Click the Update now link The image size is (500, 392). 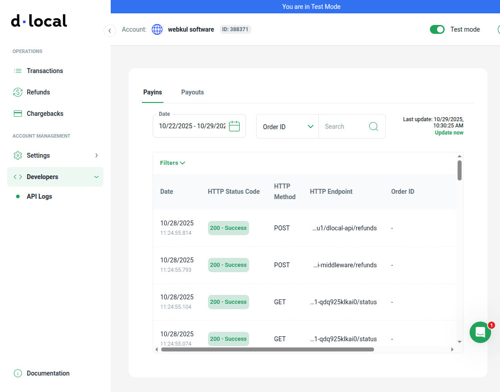tap(449, 132)
